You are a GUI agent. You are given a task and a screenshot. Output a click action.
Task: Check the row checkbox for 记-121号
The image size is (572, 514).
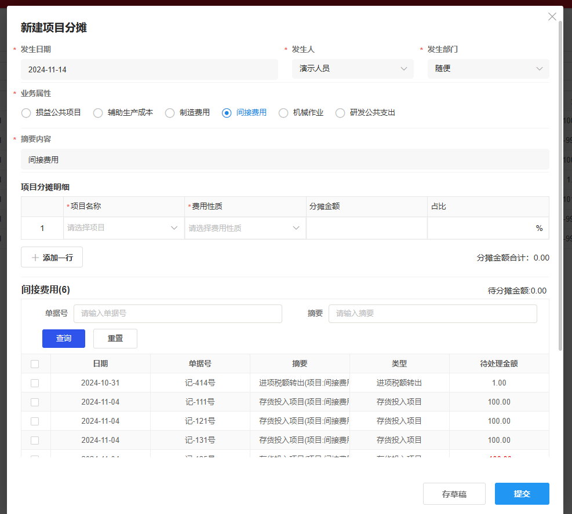tap(35, 421)
